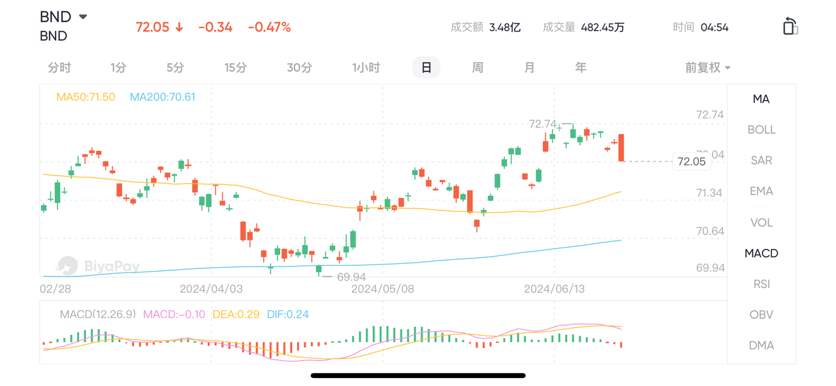Select the 周 weekly chart tab

click(477, 67)
